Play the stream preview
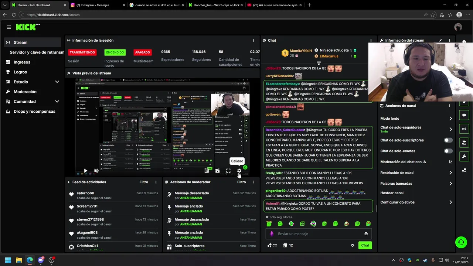473x266 pixels. [x=85, y=171]
